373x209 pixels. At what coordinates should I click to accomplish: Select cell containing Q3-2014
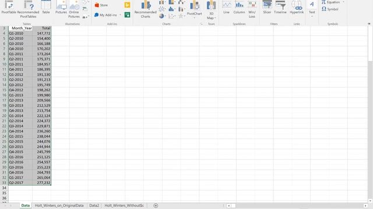pyautogui.click(x=20, y=126)
